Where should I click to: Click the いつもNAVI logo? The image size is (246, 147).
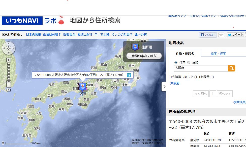[22, 21]
